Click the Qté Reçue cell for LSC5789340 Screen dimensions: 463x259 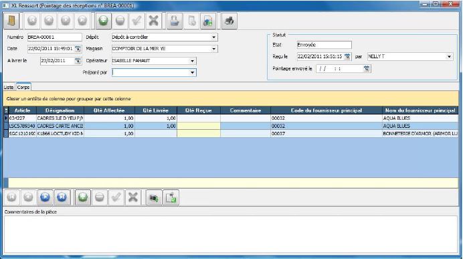[x=199, y=126]
